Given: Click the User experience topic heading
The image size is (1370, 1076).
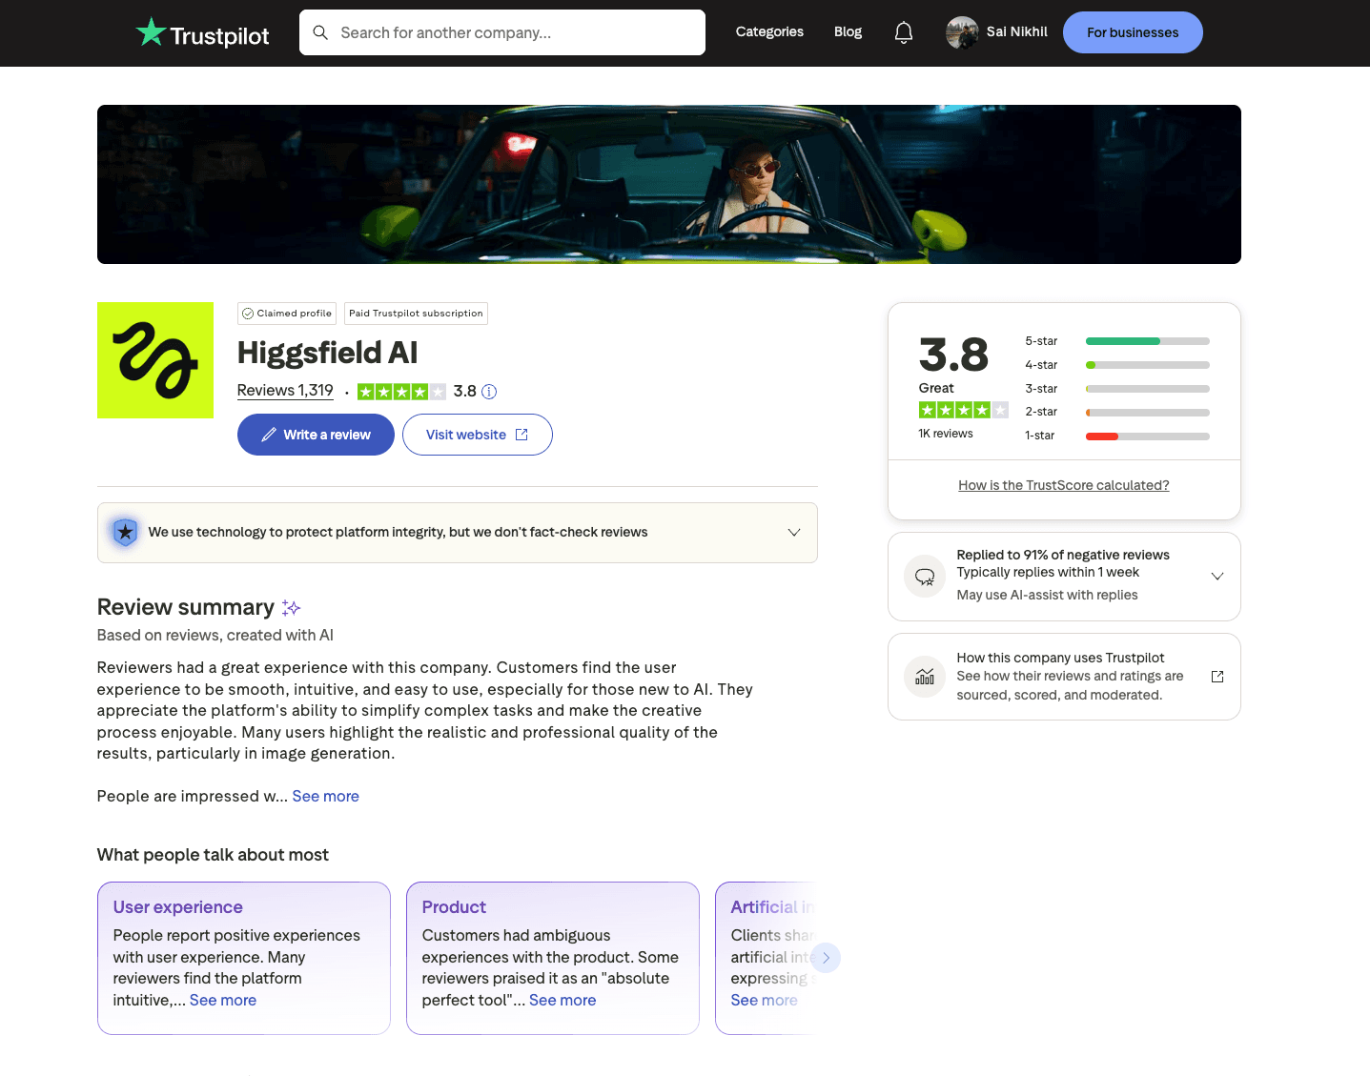Looking at the screenshot, I should coord(178,907).
